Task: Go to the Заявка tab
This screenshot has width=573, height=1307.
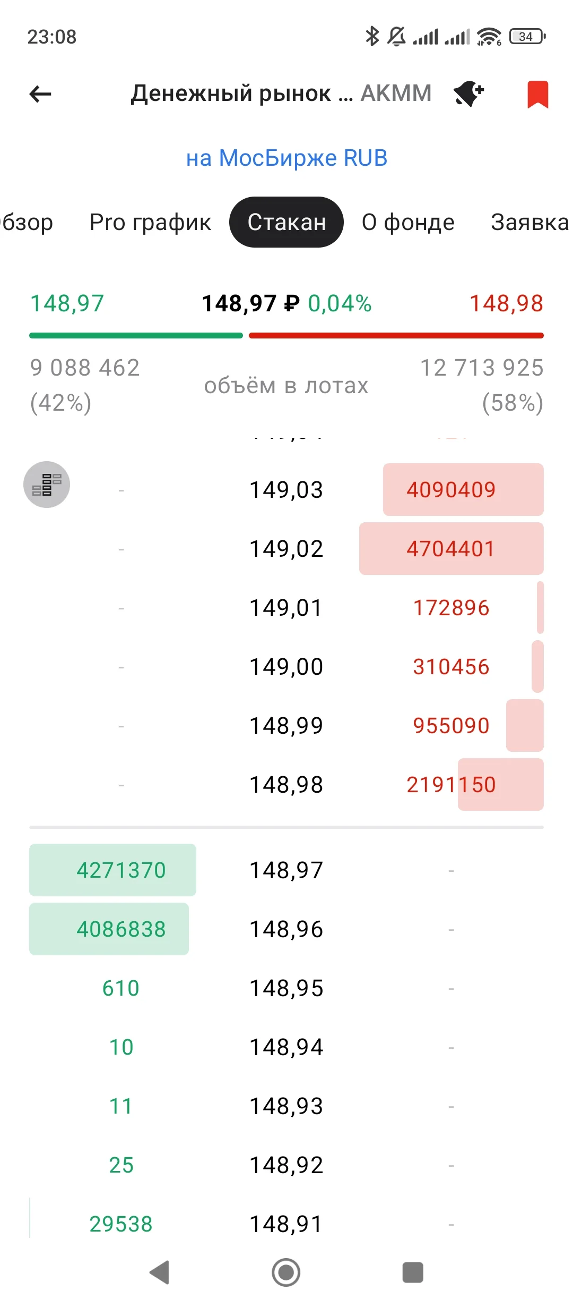Action: (530, 222)
